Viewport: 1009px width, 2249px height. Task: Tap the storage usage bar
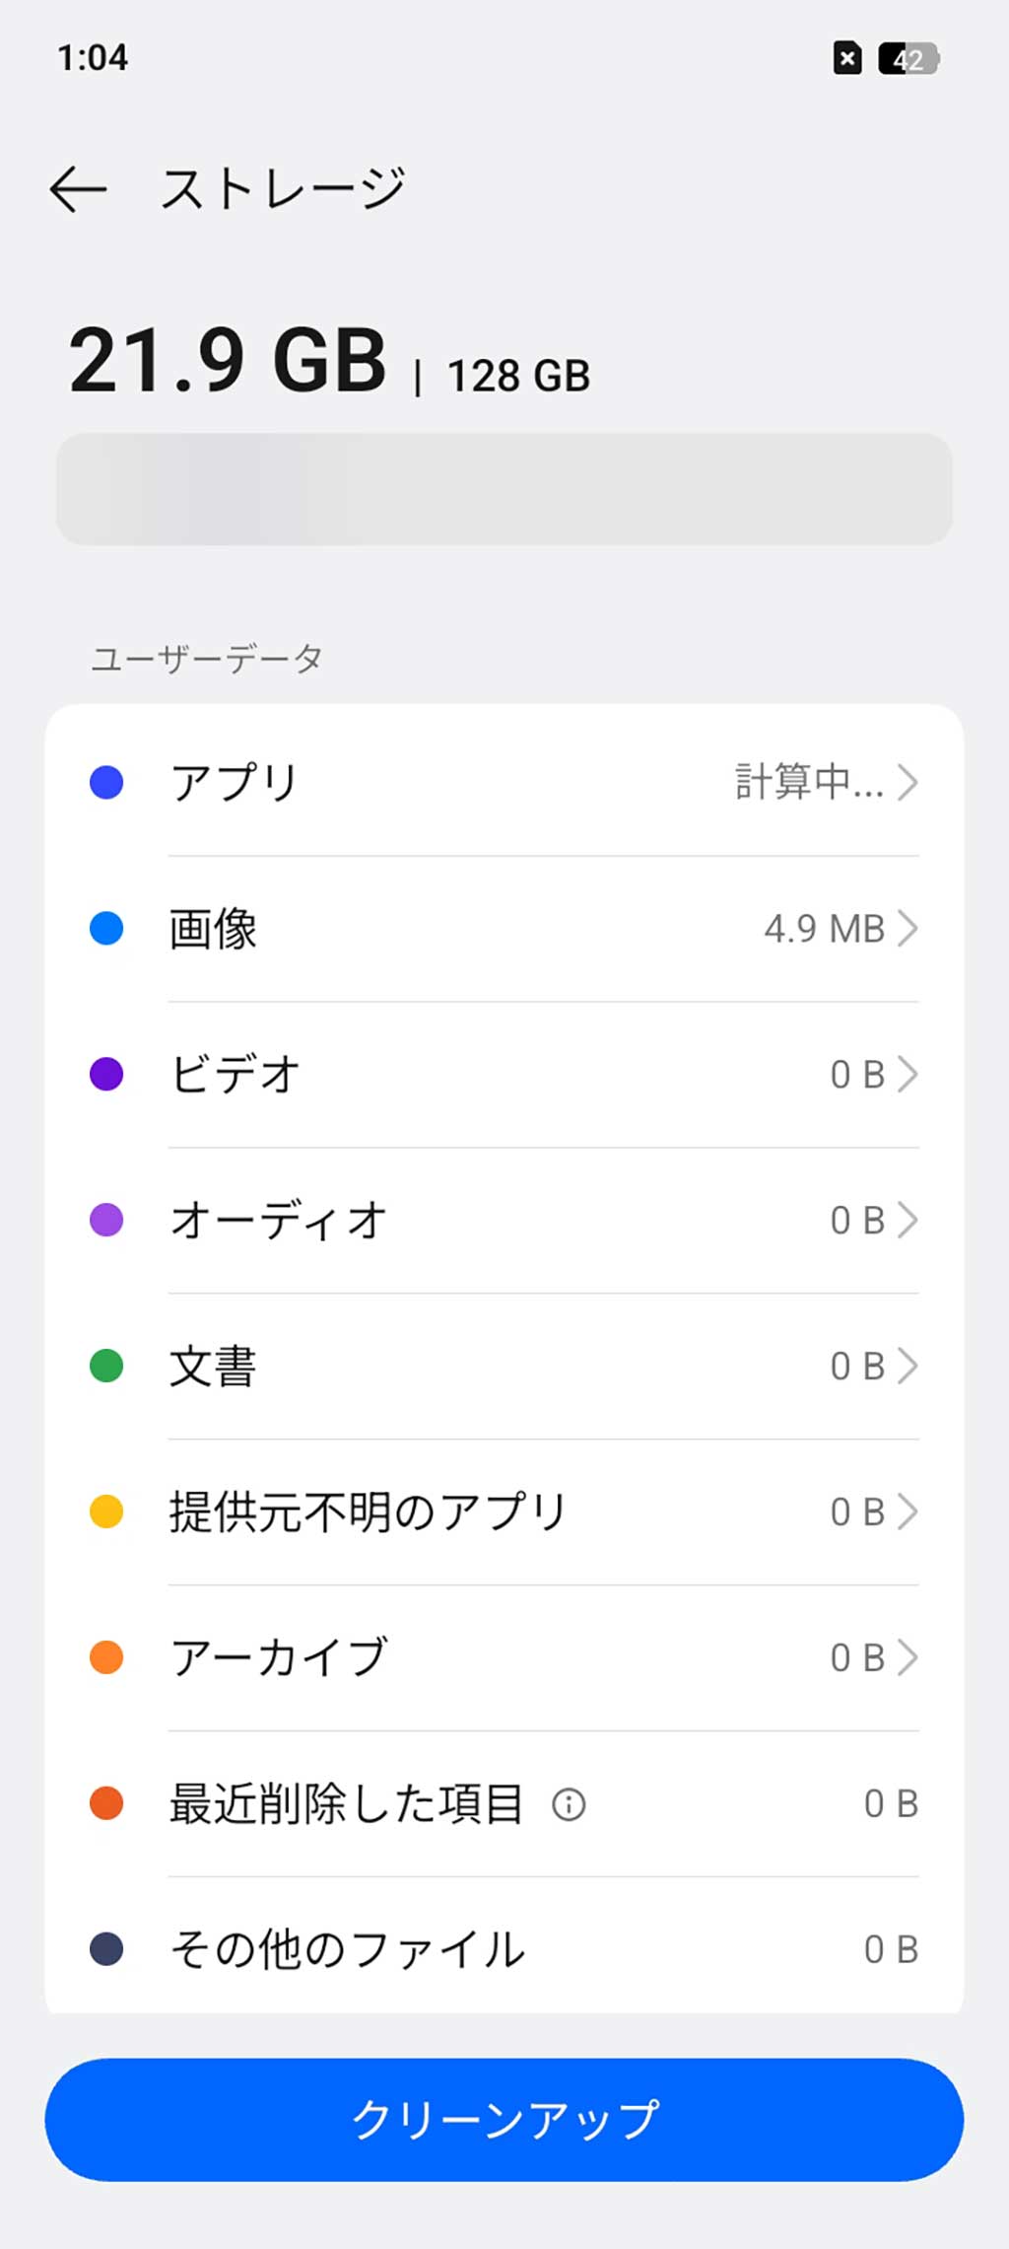click(x=504, y=489)
